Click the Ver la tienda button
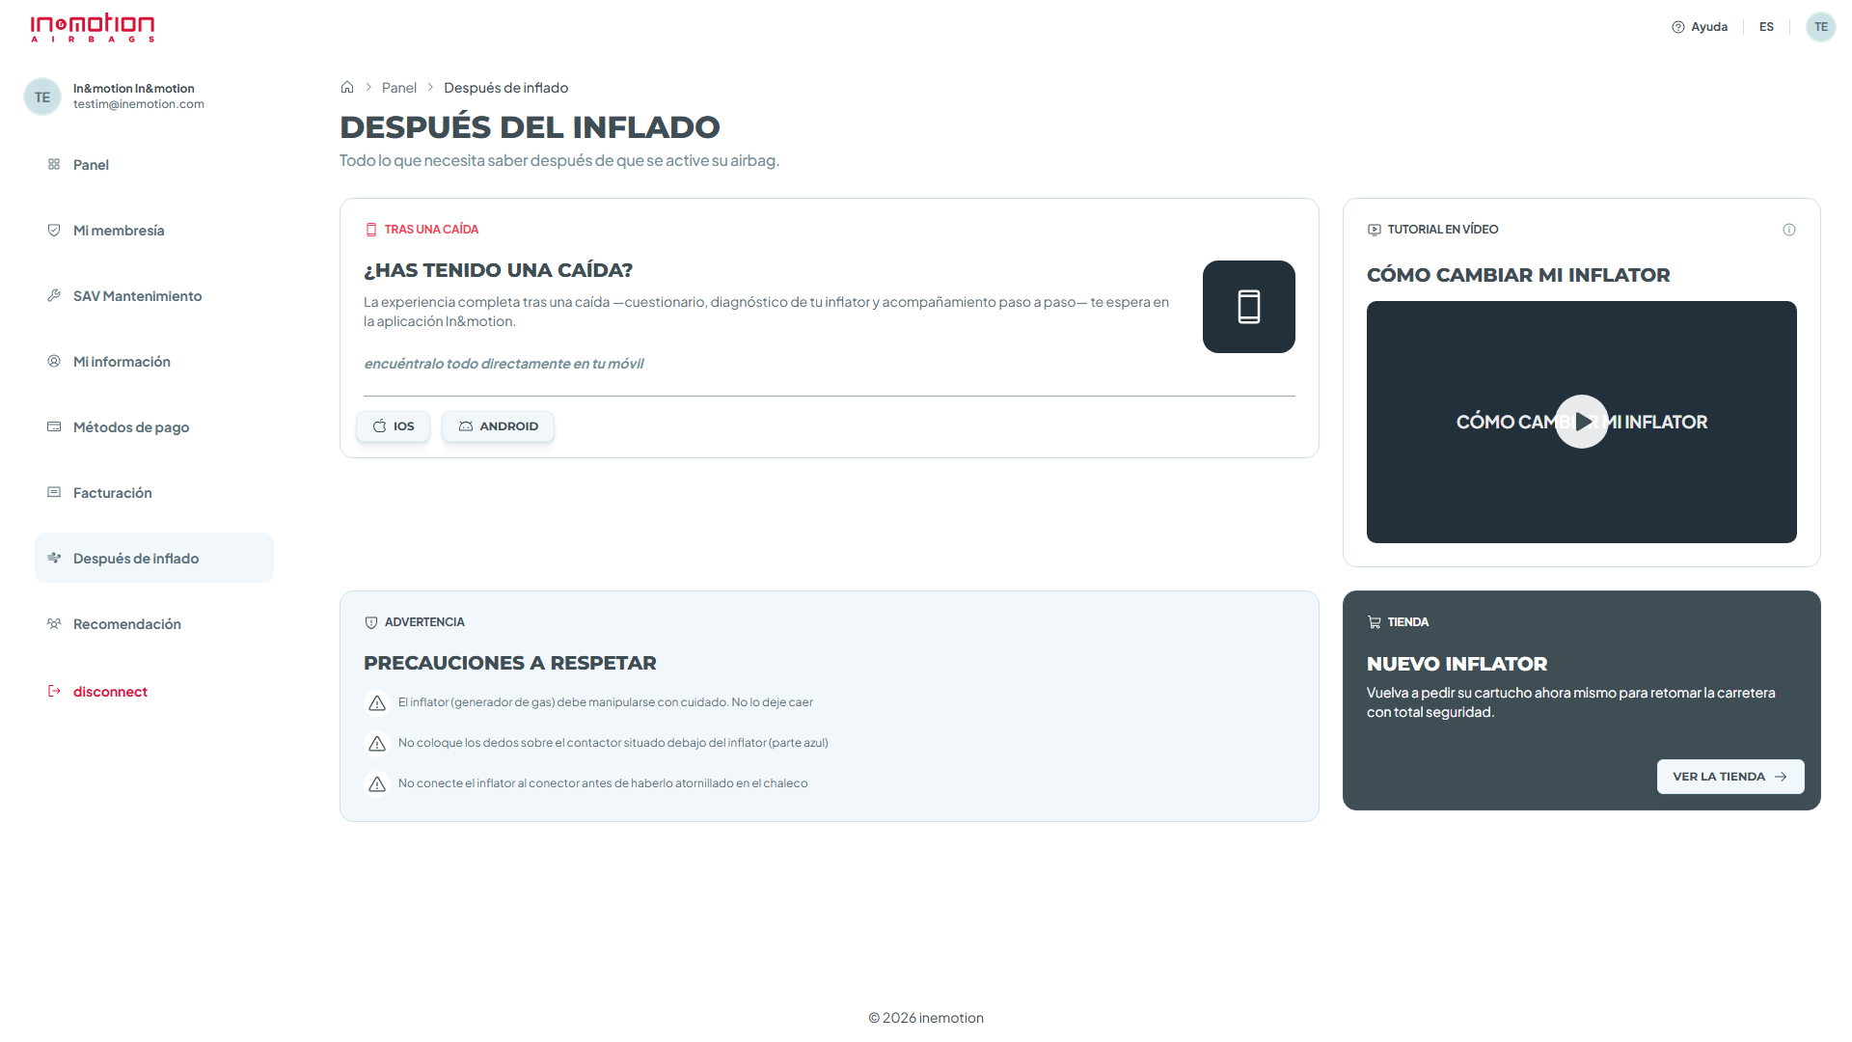 click(x=1730, y=777)
